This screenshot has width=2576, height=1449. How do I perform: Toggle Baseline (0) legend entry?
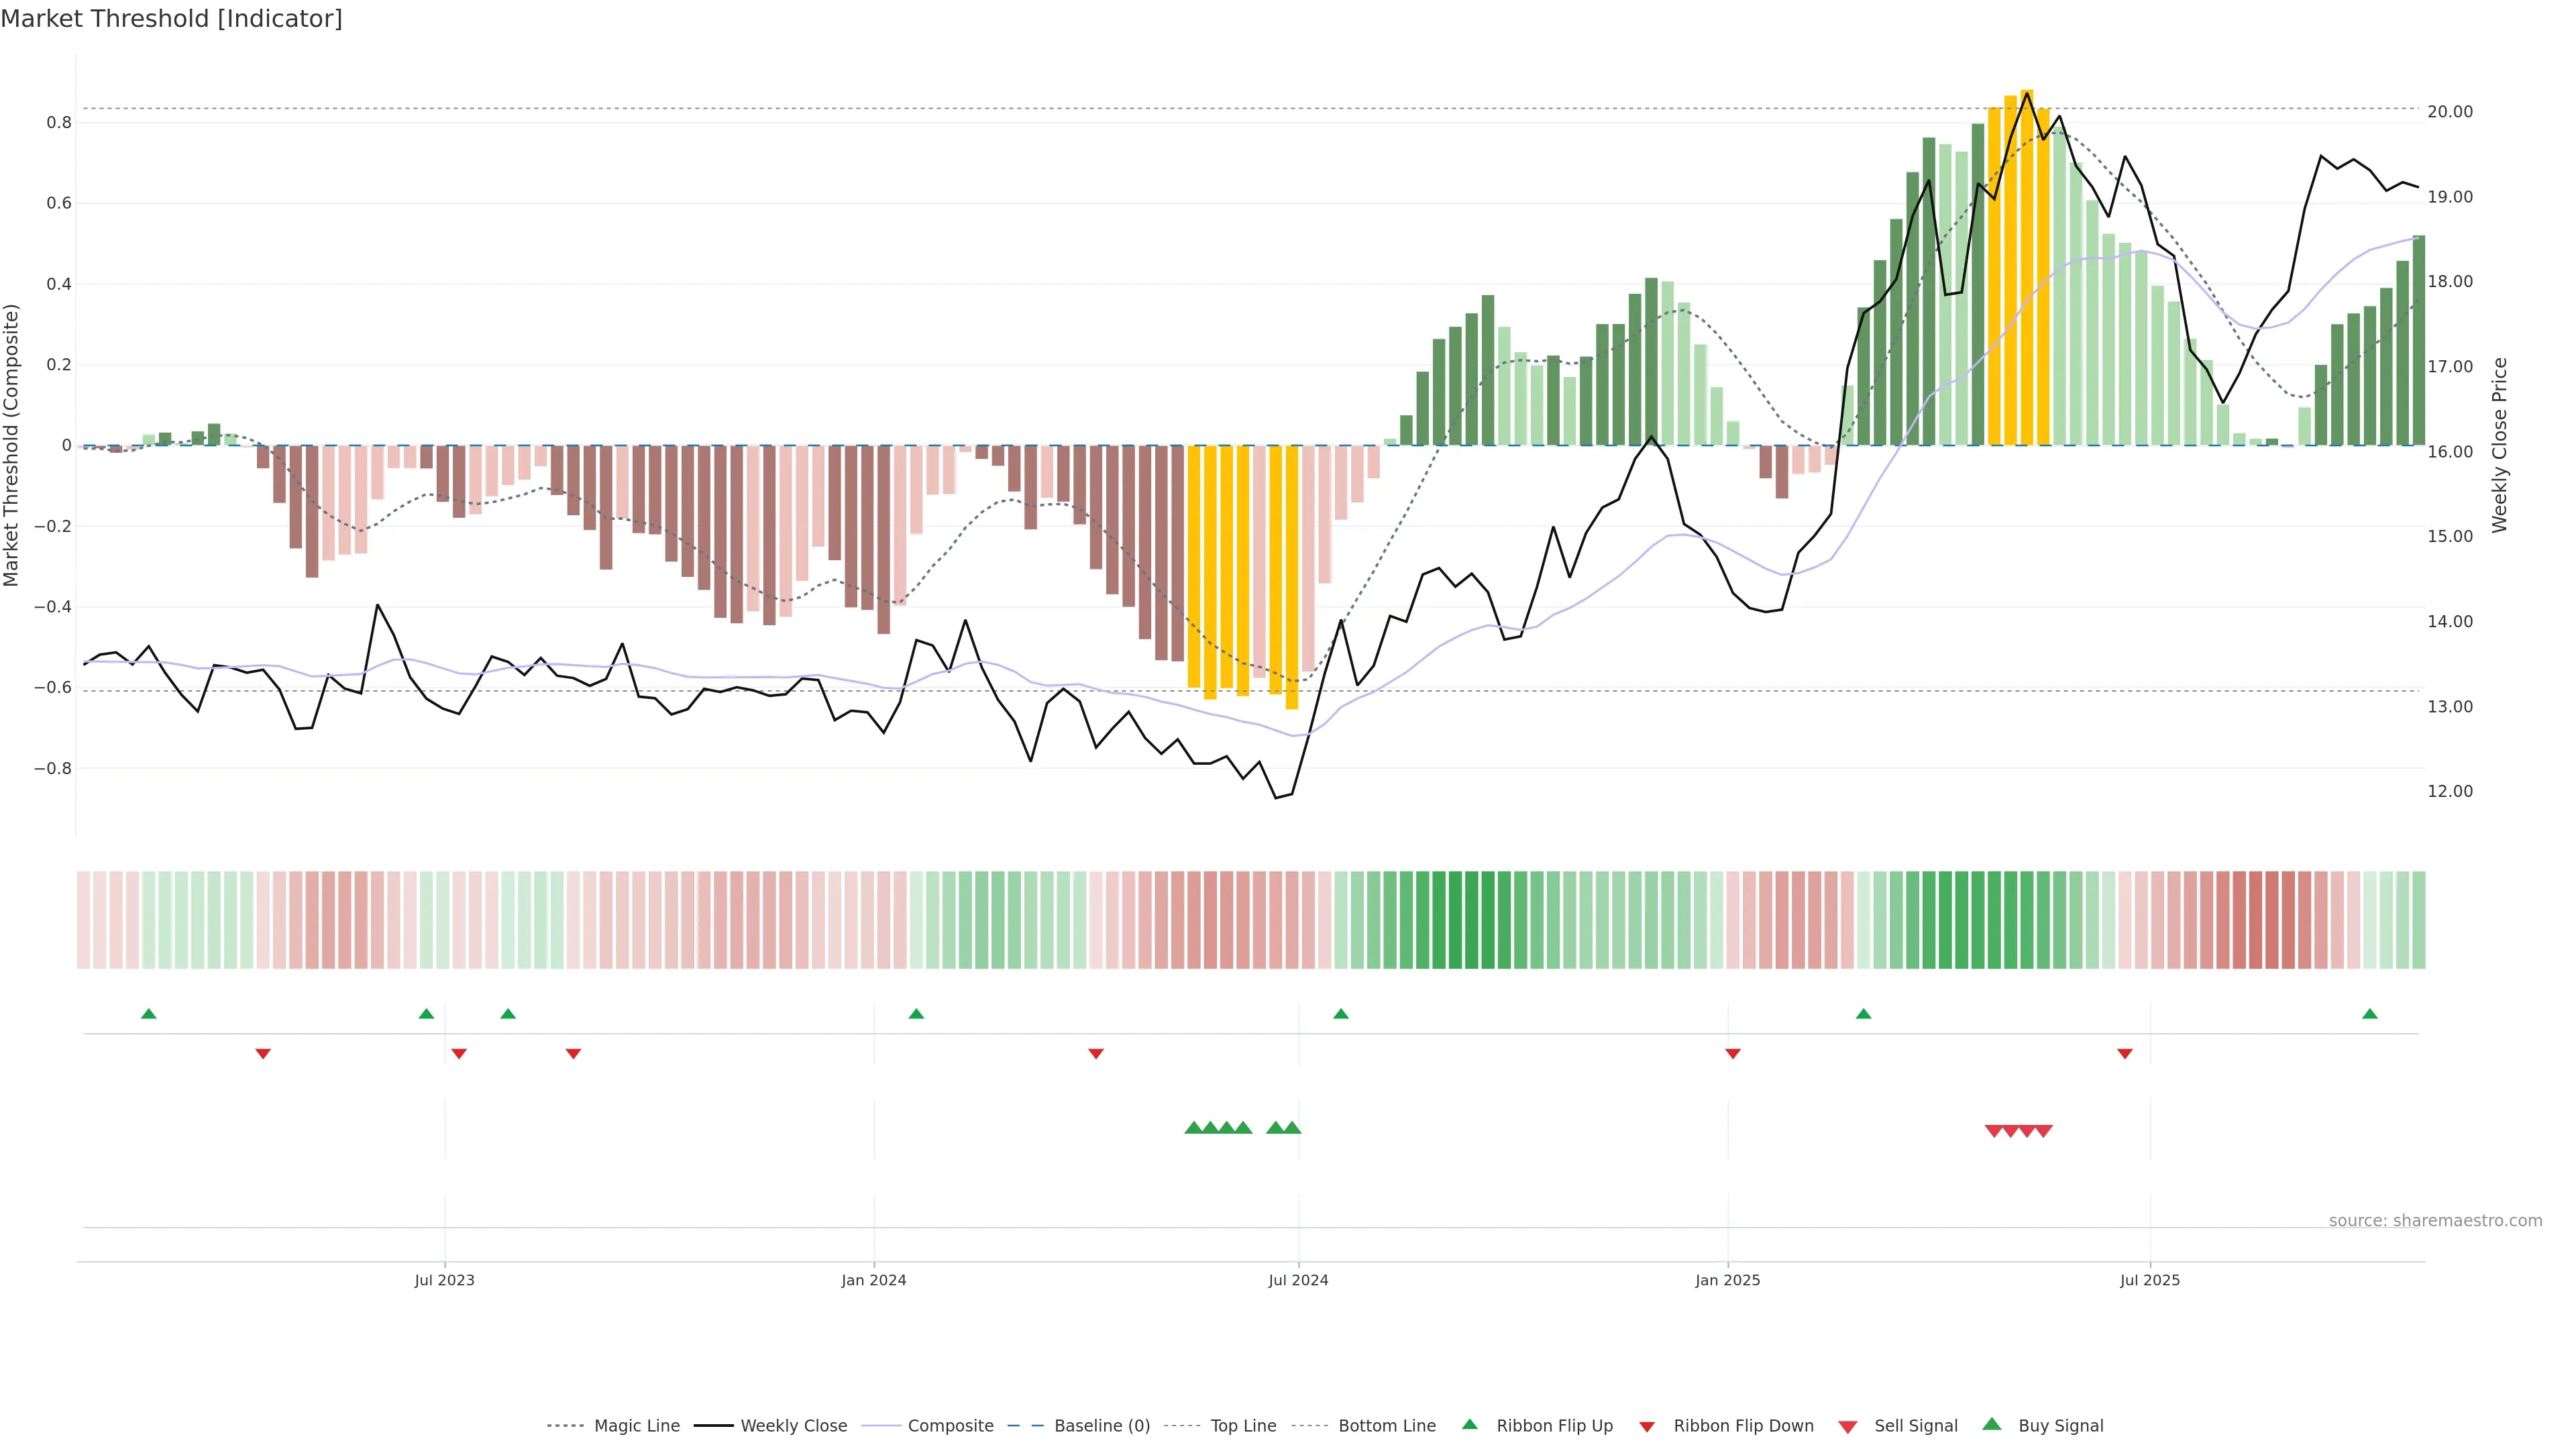(1101, 1426)
